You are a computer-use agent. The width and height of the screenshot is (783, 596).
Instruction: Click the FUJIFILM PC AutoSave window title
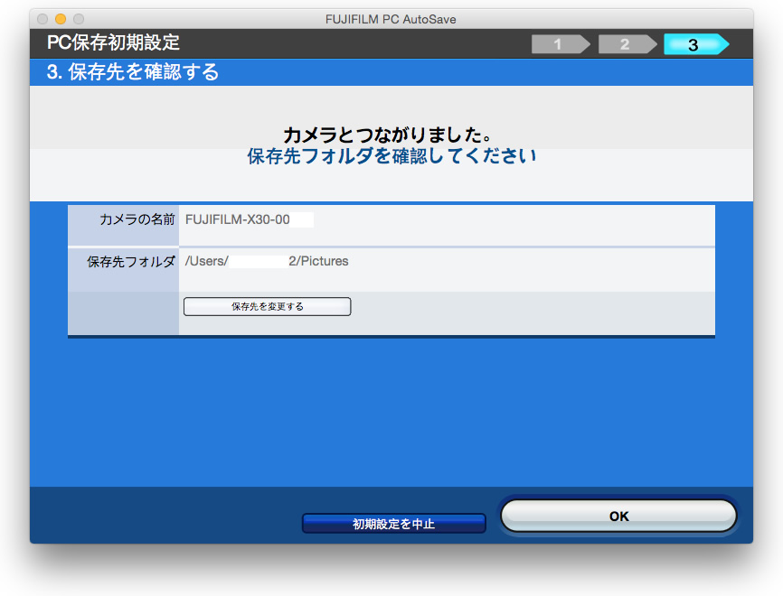(391, 19)
